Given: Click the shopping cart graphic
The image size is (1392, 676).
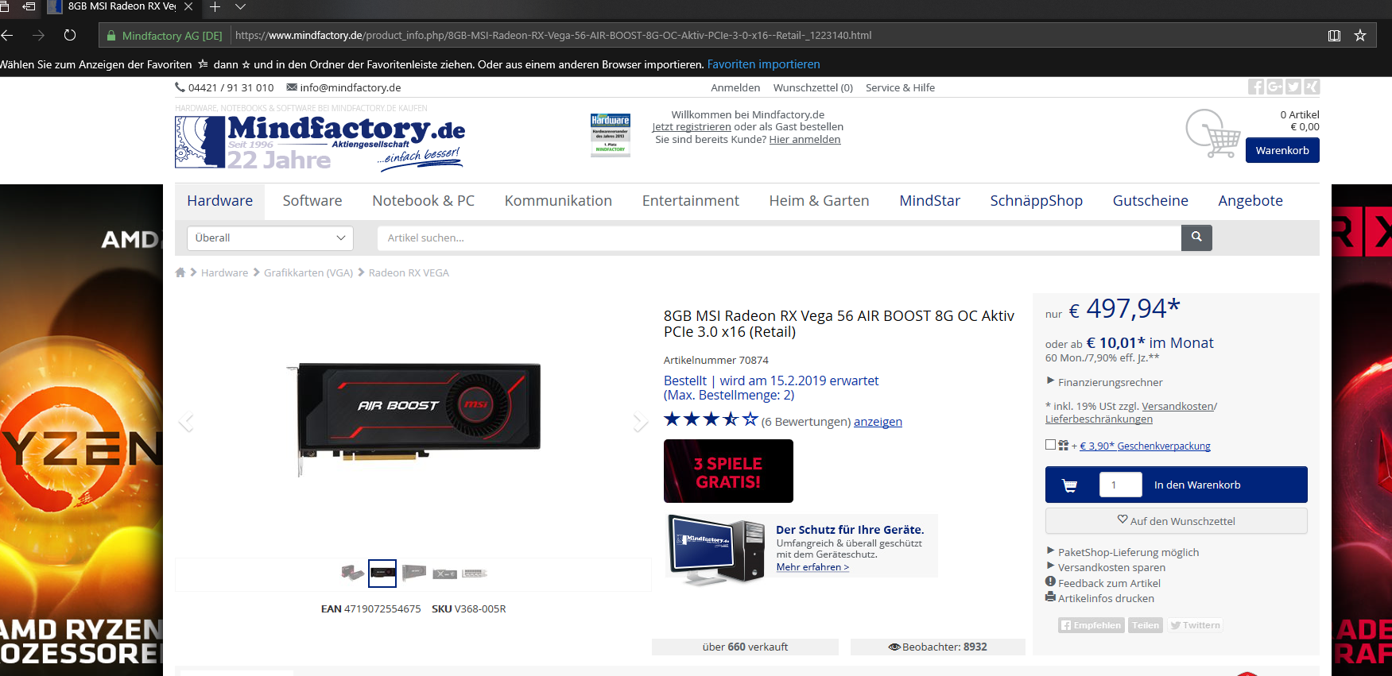Looking at the screenshot, I should [x=1213, y=133].
